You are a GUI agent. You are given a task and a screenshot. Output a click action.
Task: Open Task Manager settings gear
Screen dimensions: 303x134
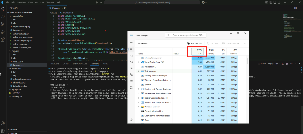coord(131,120)
